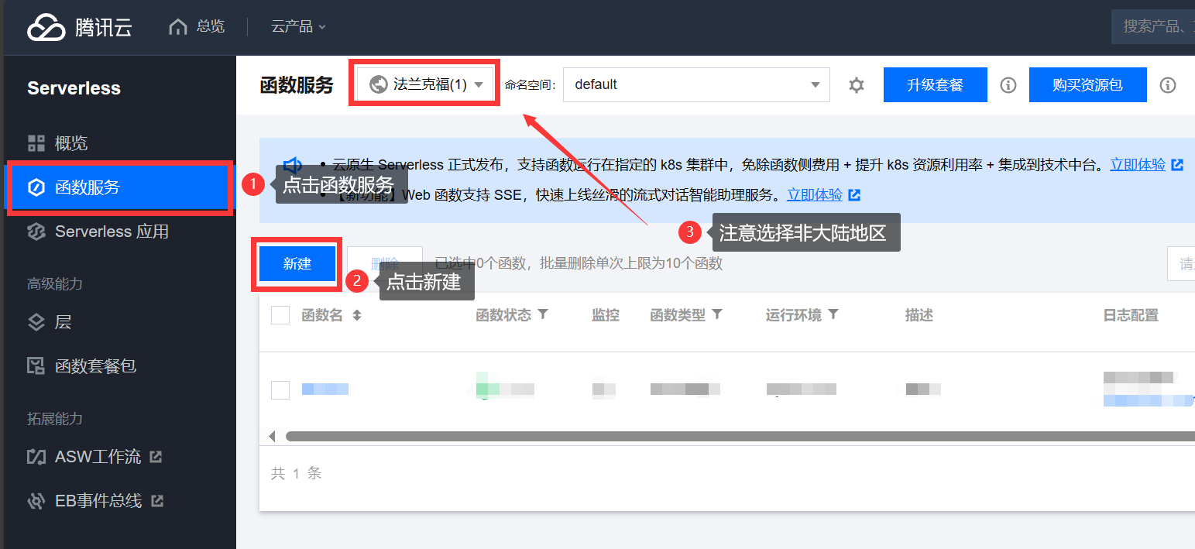Click the 概览 grid icon
Screen dimensions: 1195x549
(36, 143)
